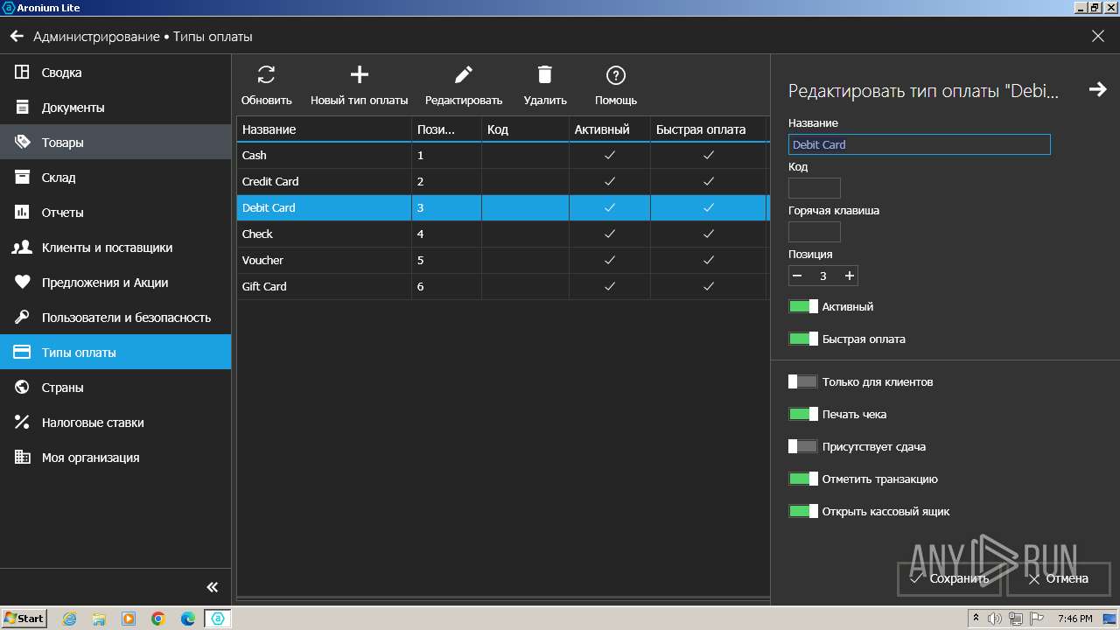Screen dimensions: 1120x630
Task: Open Страны section in sidebar
Action: click(x=115, y=388)
